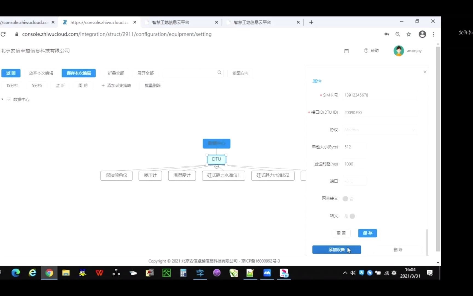Select the 硅式静力水准仪2 node
The height and width of the screenshot is (296, 473).
(273, 175)
